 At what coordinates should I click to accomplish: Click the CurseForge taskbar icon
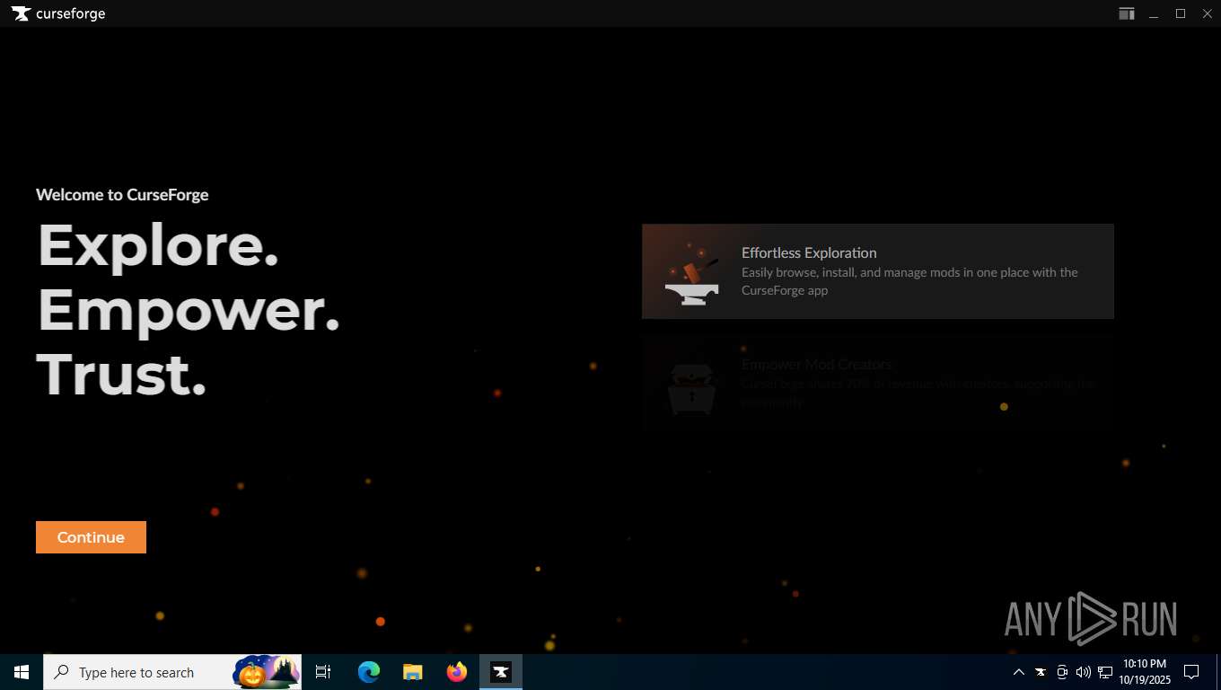point(501,672)
